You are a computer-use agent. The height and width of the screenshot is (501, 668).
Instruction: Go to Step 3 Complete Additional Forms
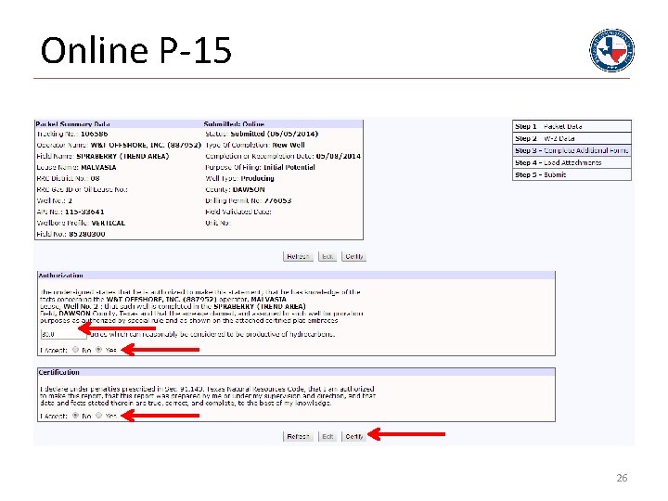pyautogui.click(x=572, y=150)
